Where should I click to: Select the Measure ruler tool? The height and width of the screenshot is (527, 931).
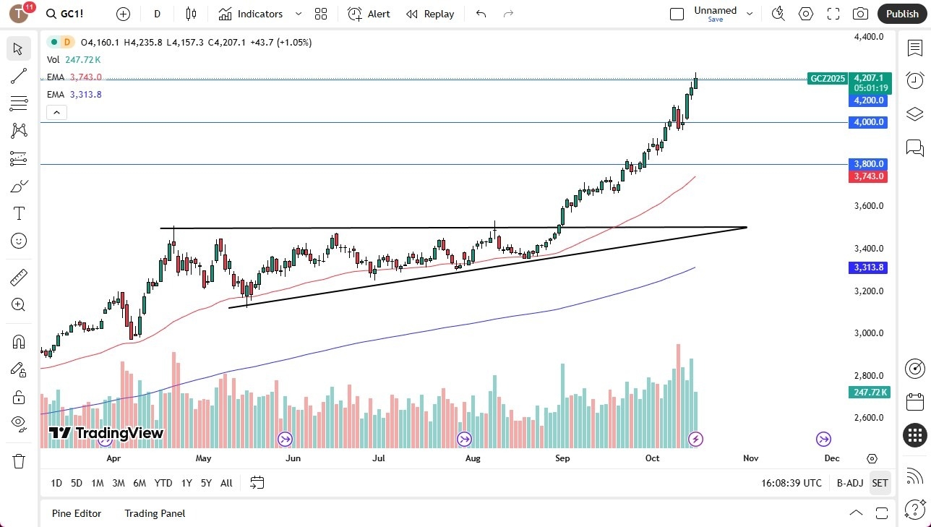click(x=19, y=277)
